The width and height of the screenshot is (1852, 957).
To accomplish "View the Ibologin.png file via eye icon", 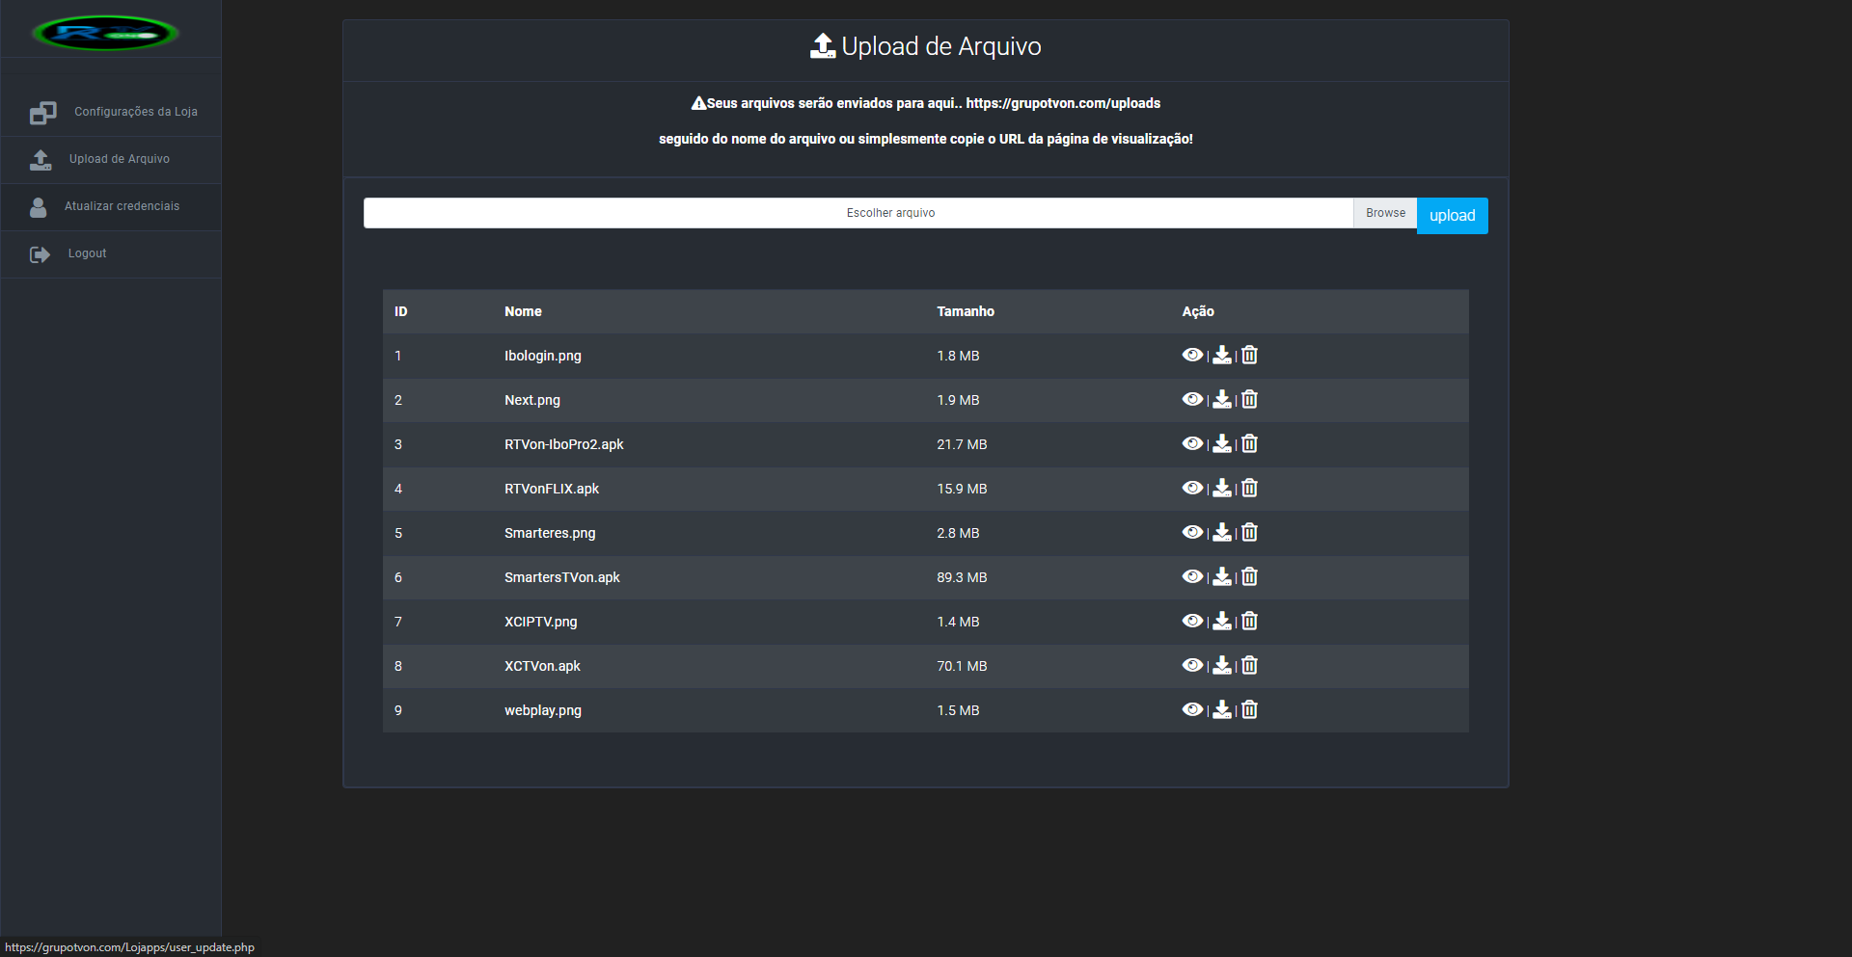I will [x=1192, y=356].
